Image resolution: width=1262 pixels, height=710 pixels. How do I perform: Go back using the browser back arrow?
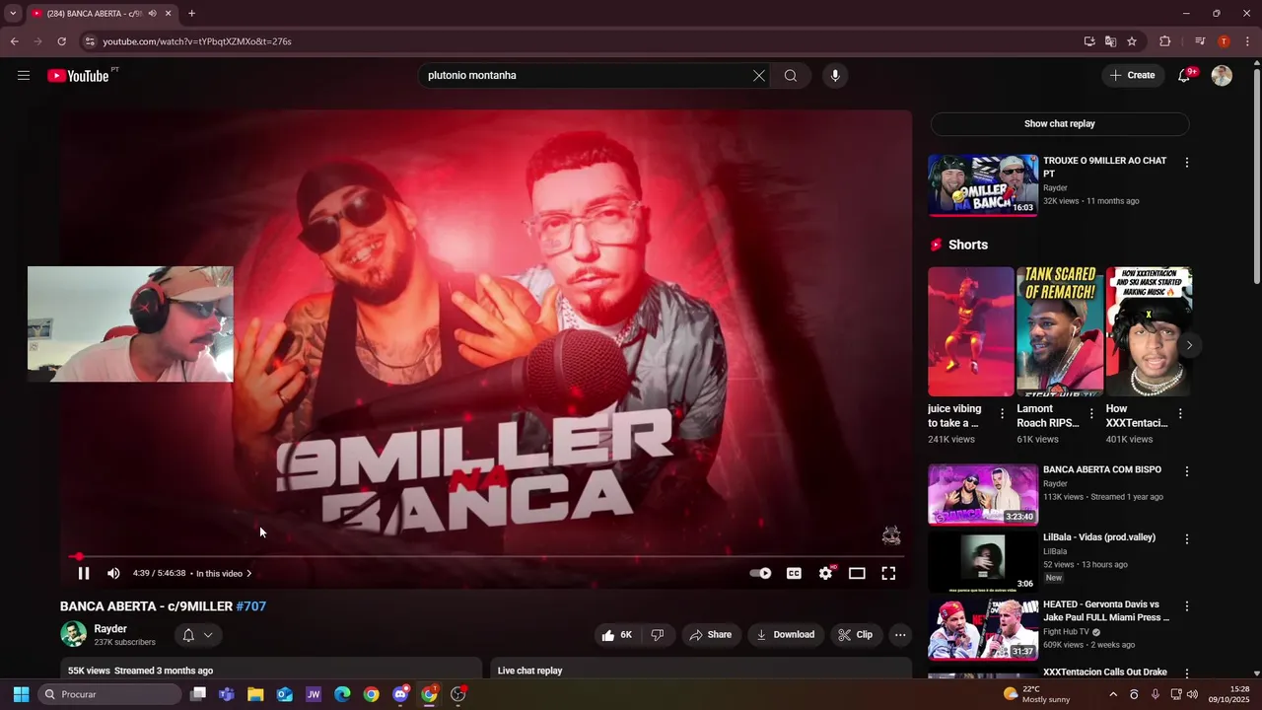coord(14,41)
